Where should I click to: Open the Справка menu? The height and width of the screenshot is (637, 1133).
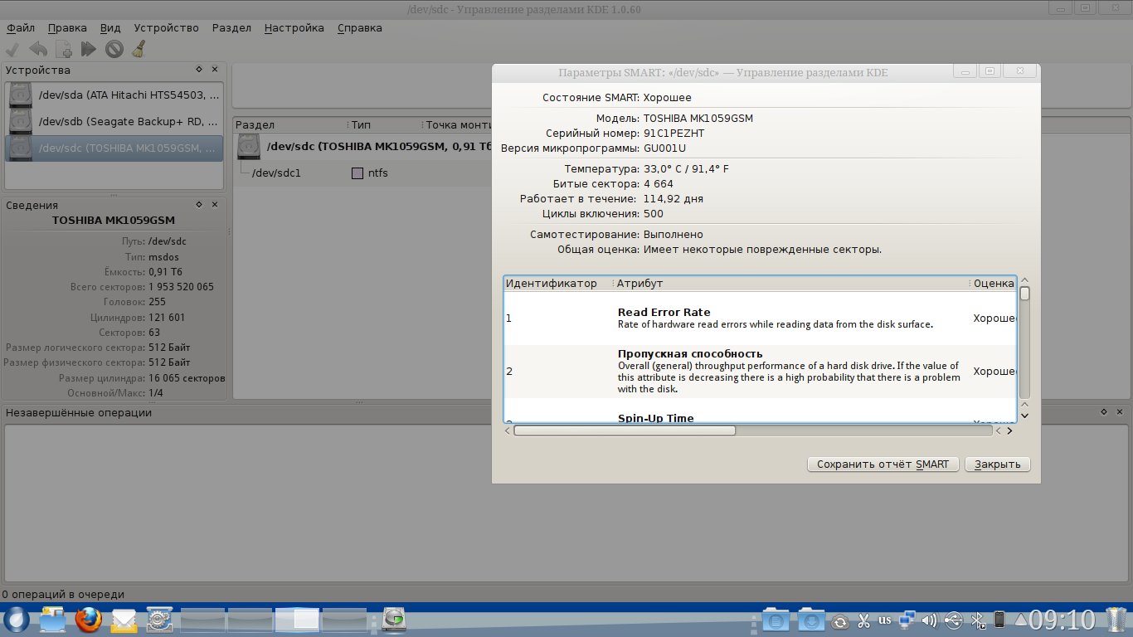tap(360, 27)
